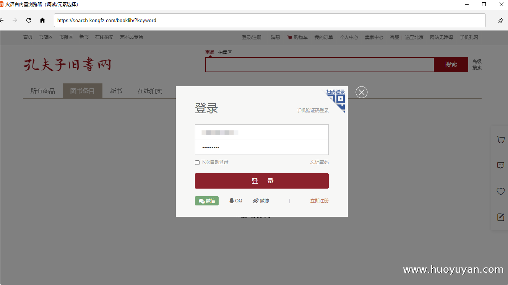Switch to the 所有商品 tab
The height and width of the screenshot is (285, 508).
click(x=43, y=91)
